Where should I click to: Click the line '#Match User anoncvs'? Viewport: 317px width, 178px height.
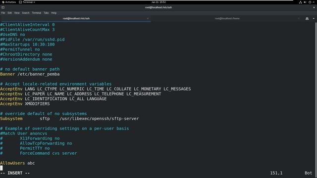pos(24,133)
